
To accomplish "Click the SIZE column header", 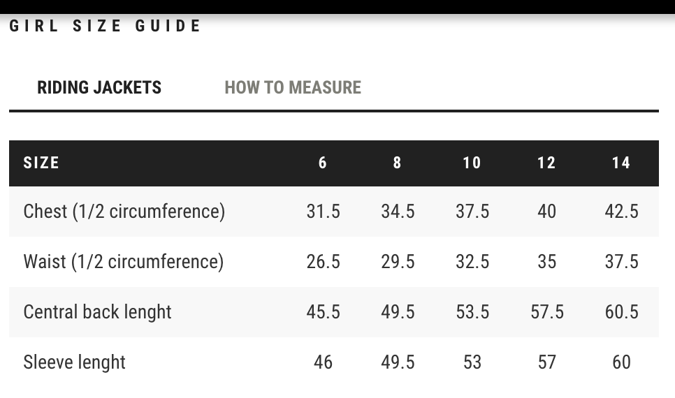I will point(41,163).
